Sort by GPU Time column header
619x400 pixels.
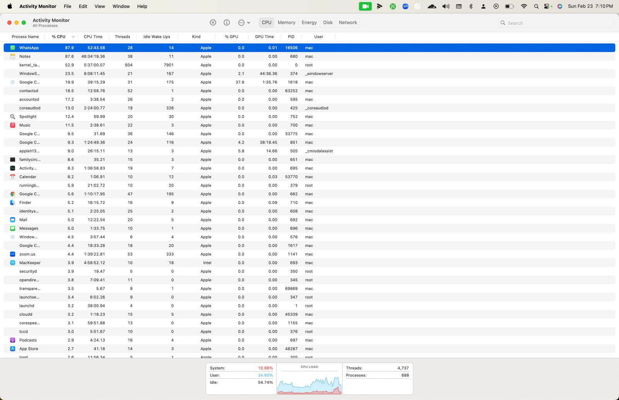pos(264,37)
